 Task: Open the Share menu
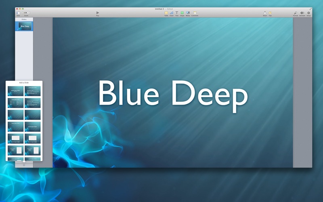coord(265,13)
